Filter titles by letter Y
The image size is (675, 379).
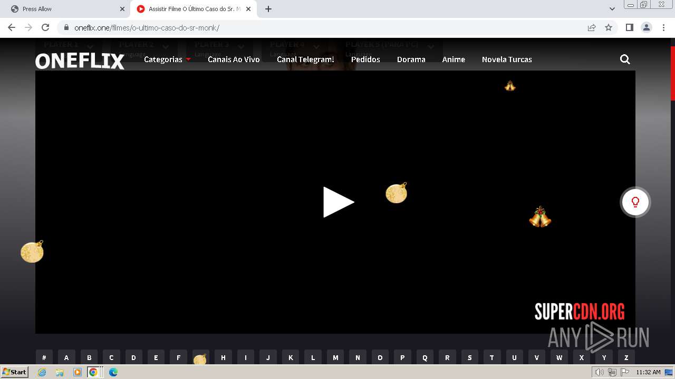pos(604,357)
